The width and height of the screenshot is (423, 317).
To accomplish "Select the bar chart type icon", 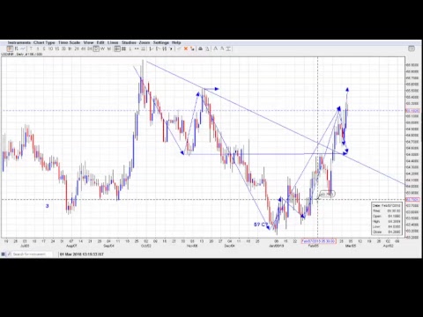I will [17, 48].
